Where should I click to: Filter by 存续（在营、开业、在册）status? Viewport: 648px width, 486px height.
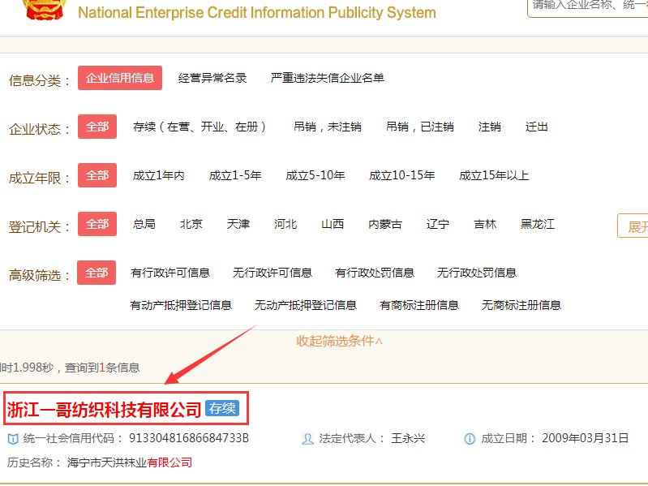point(200,127)
